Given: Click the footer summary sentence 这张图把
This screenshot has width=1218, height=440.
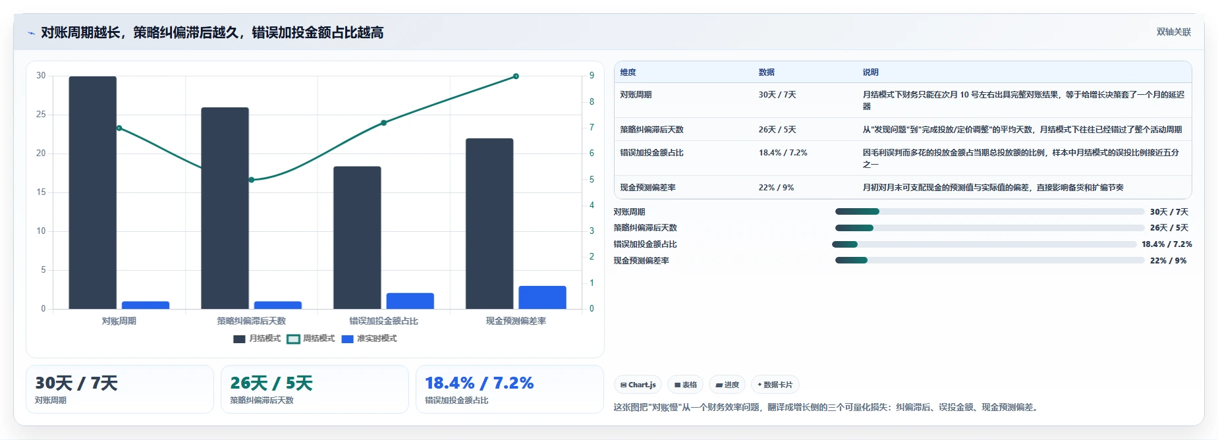Looking at the screenshot, I should [x=827, y=408].
